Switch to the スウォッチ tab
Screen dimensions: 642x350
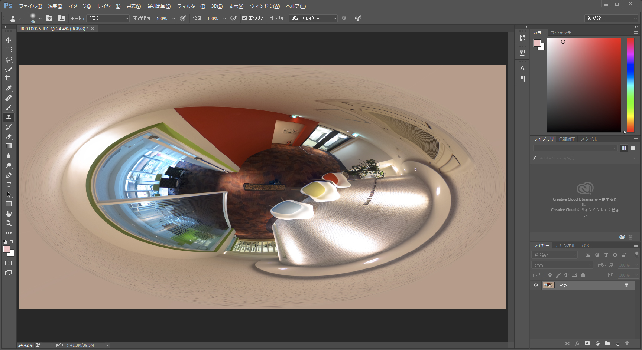pyautogui.click(x=561, y=33)
